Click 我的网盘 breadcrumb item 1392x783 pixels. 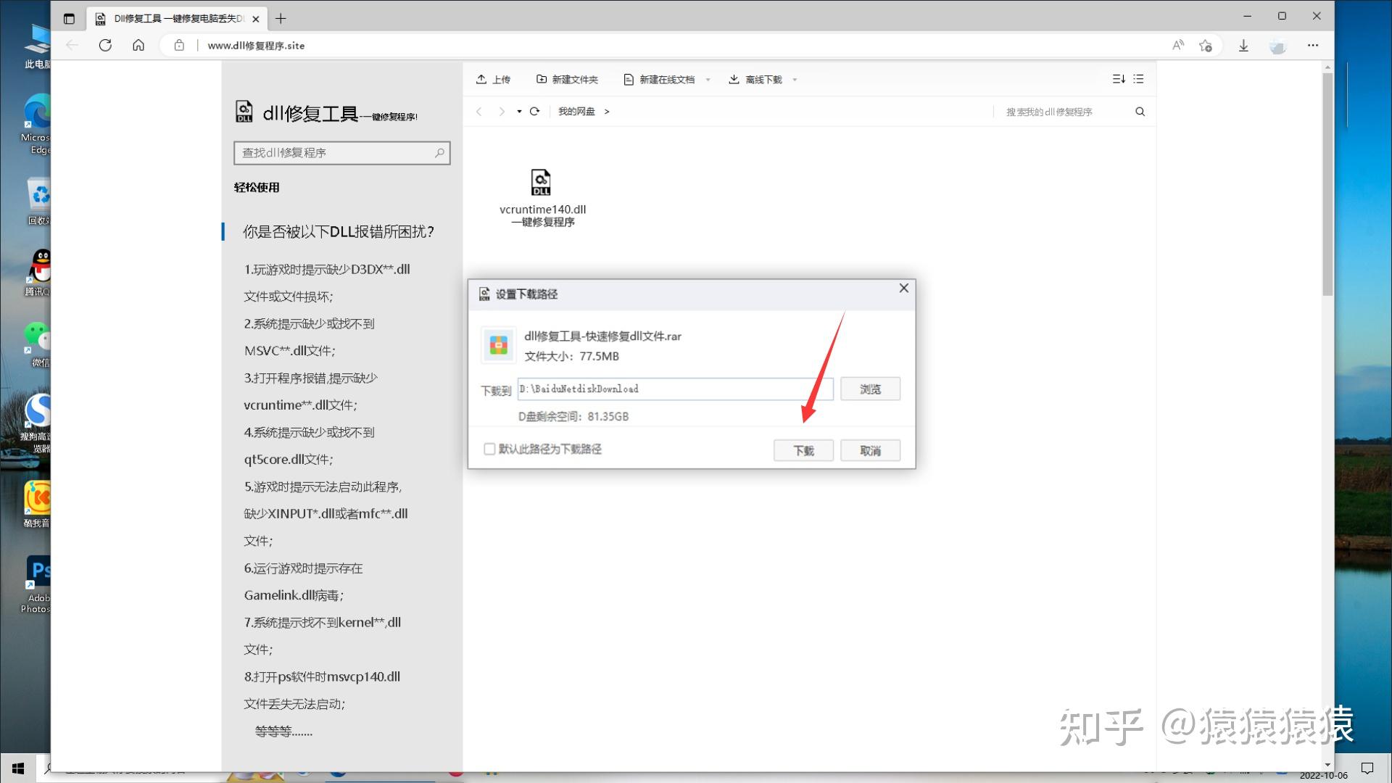pyautogui.click(x=576, y=112)
